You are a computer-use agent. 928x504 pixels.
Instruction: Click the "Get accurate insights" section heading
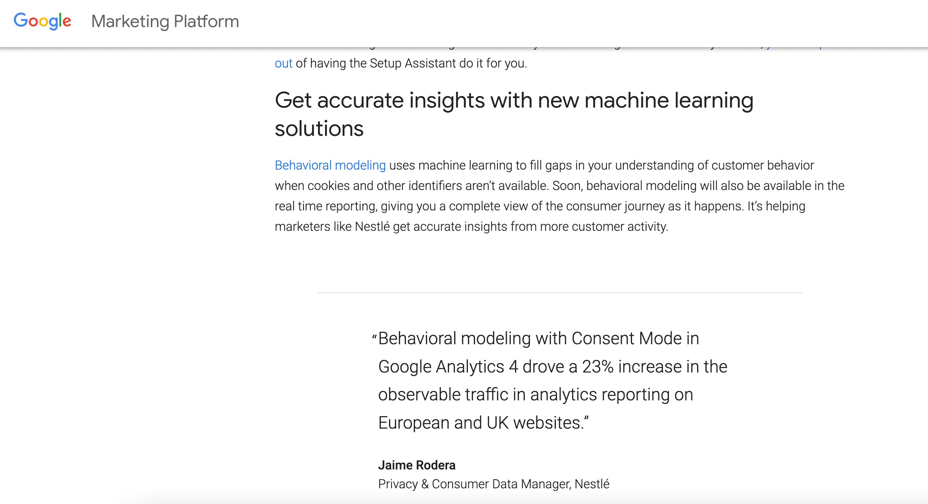coord(514,100)
